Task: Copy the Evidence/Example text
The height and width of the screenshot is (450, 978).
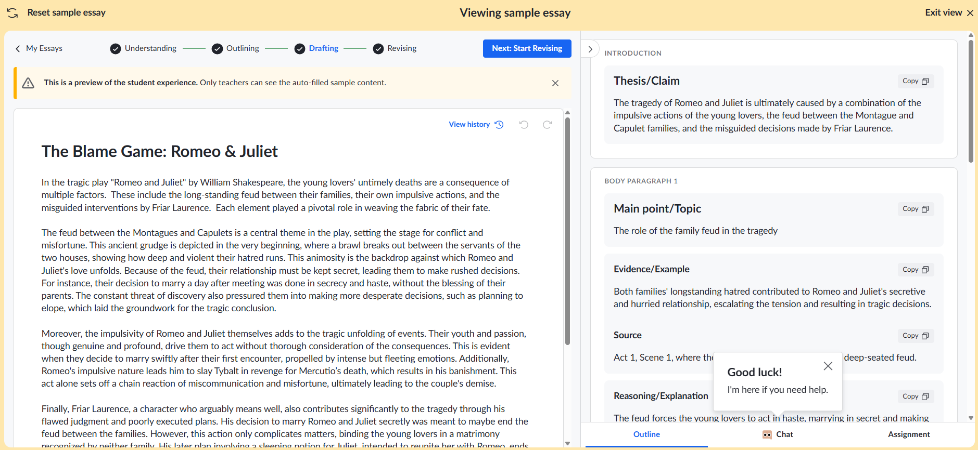Action: click(916, 270)
